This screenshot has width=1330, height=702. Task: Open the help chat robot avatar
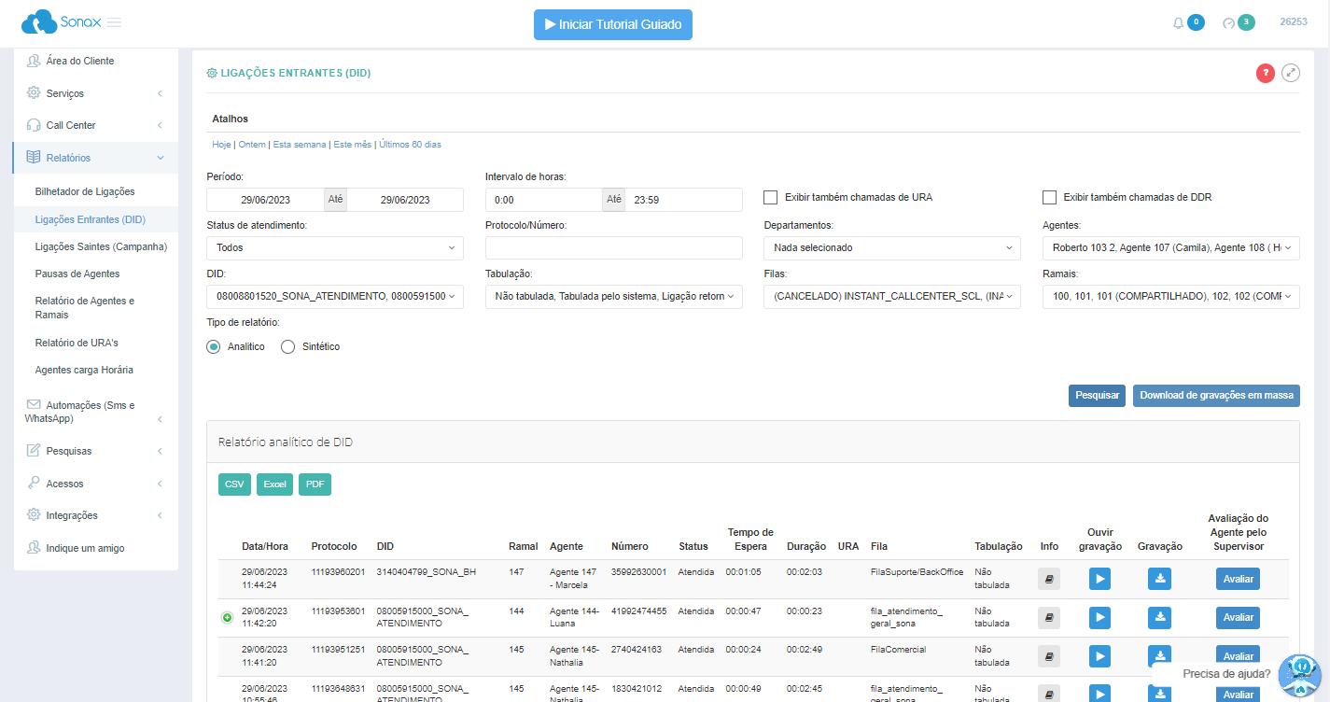[1299, 676]
